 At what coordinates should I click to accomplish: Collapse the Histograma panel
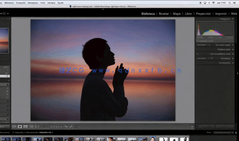[233, 19]
